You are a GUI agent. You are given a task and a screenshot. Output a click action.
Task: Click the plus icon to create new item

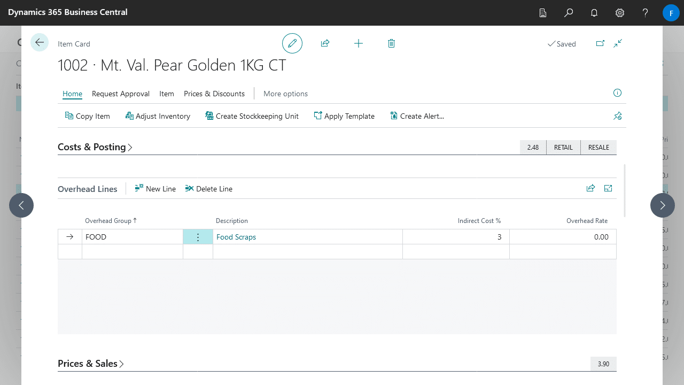359,43
